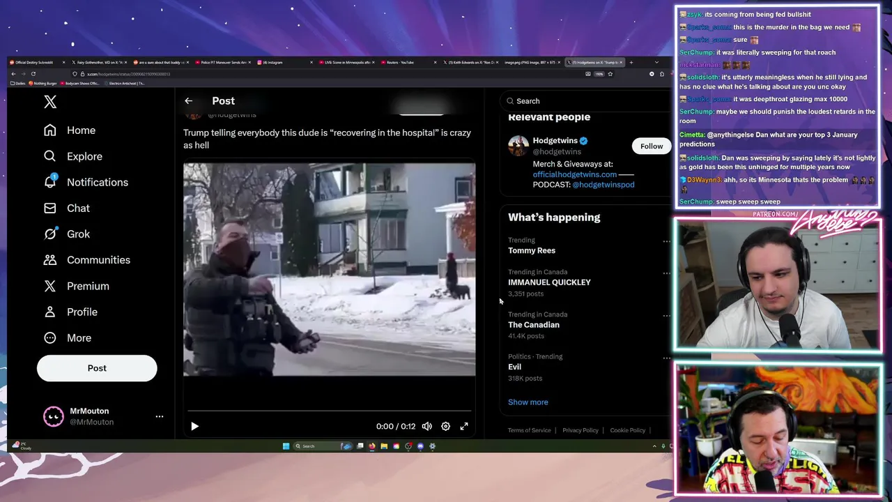Switch to the Reuters - YouTube tab

click(x=408, y=63)
